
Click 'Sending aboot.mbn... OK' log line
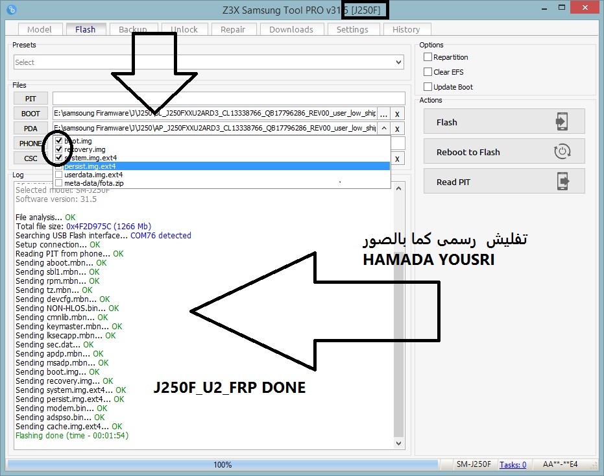(x=61, y=263)
